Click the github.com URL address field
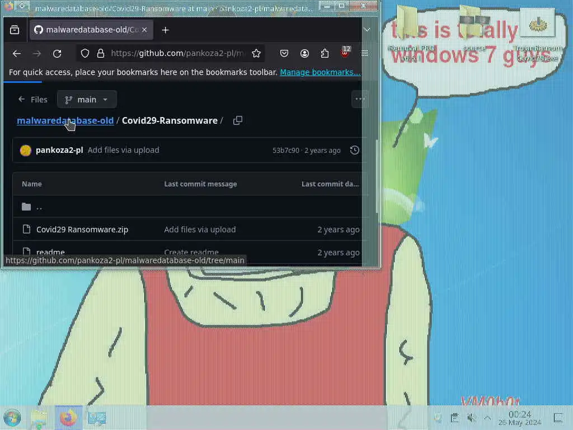 pyautogui.click(x=177, y=53)
